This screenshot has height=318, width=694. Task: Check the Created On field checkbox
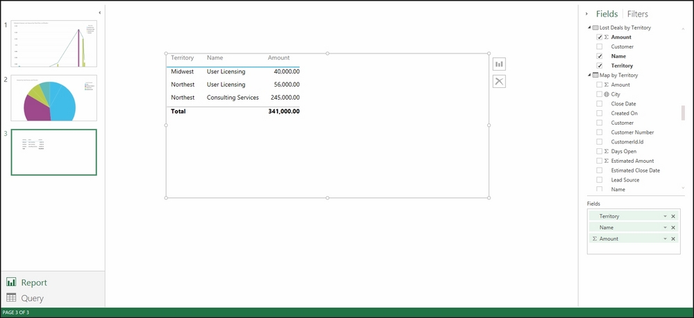pos(600,113)
